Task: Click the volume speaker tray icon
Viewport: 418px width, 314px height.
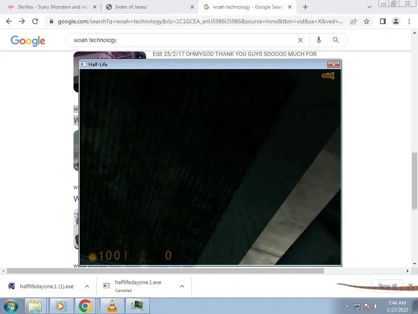Action: click(377, 306)
